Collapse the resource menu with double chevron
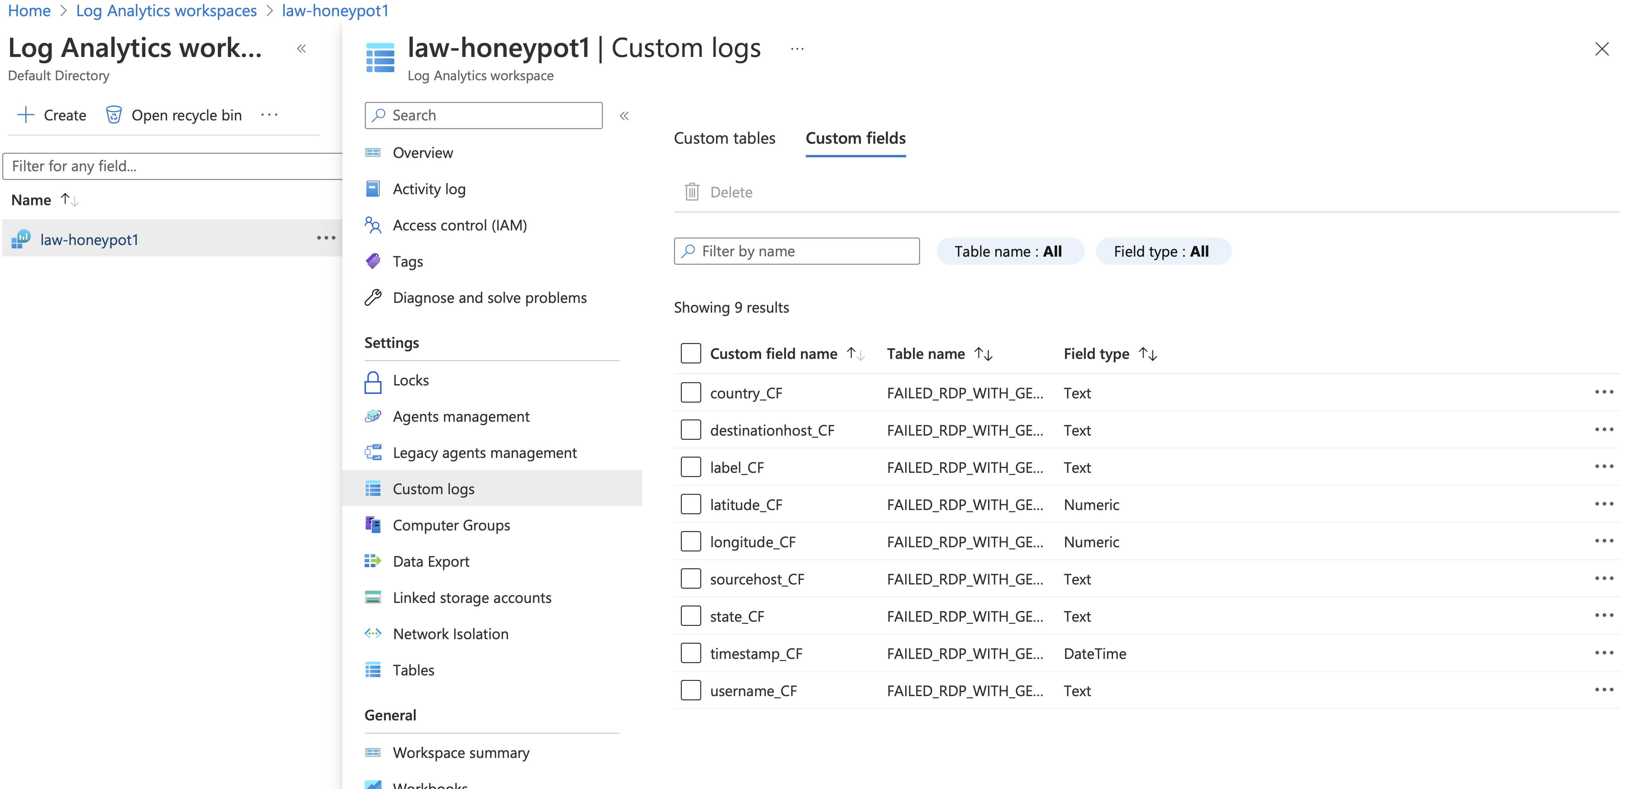 (x=624, y=116)
